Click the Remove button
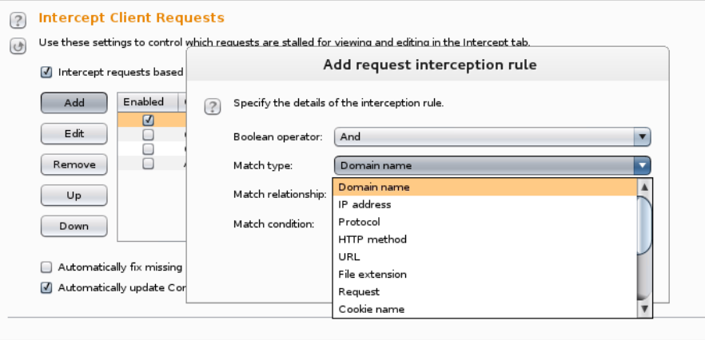Screen dimensions: 705x340 74,164
